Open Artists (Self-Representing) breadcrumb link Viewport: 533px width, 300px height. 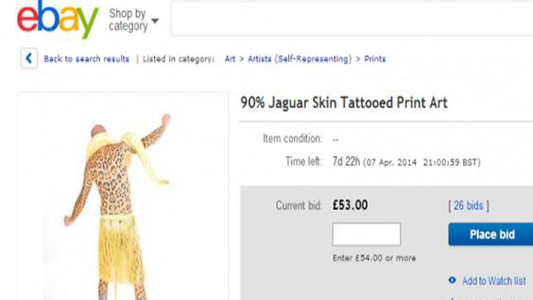coord(299,59)
